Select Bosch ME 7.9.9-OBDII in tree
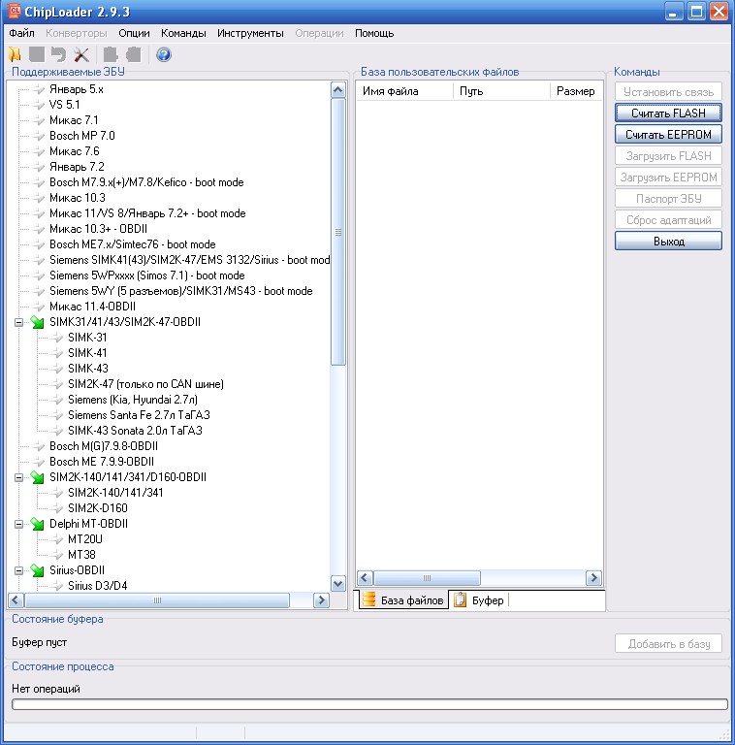This screenshot has height=745, width=735. click(x=102, y=462)
